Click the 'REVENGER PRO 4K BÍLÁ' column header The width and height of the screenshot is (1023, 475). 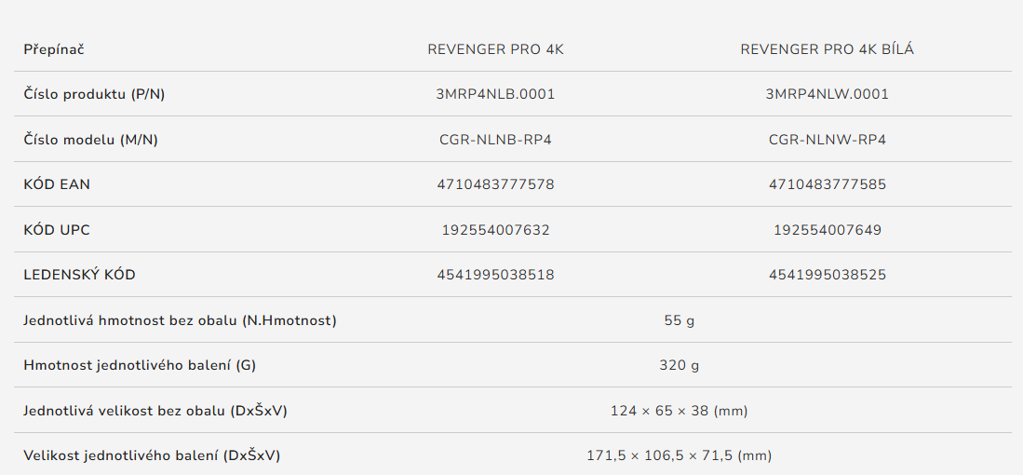(x=828, y=49)
